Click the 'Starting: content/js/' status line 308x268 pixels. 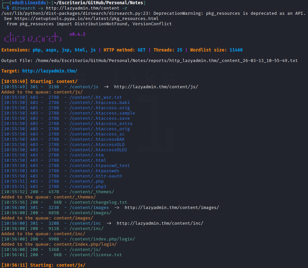point(43,265)
